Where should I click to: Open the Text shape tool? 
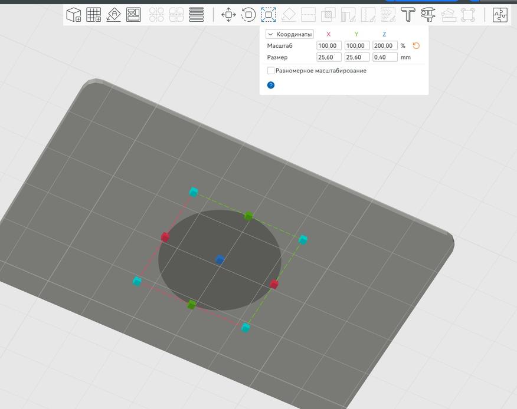click(408, 15)
